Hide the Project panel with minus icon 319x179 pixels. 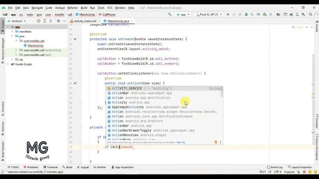point(64,21)
